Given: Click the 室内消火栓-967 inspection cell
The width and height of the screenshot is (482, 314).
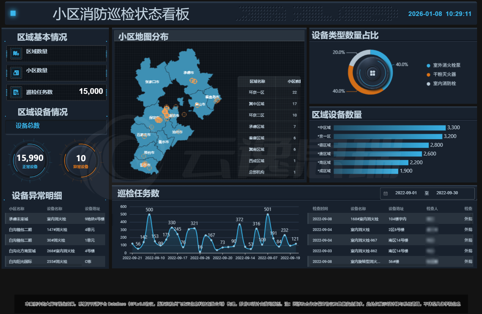Looking at the screenshot, I should 364,240.
